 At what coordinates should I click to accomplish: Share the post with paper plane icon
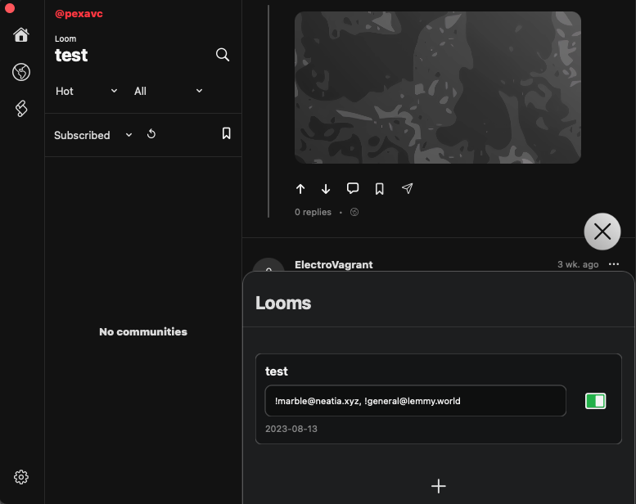[408, 188]
